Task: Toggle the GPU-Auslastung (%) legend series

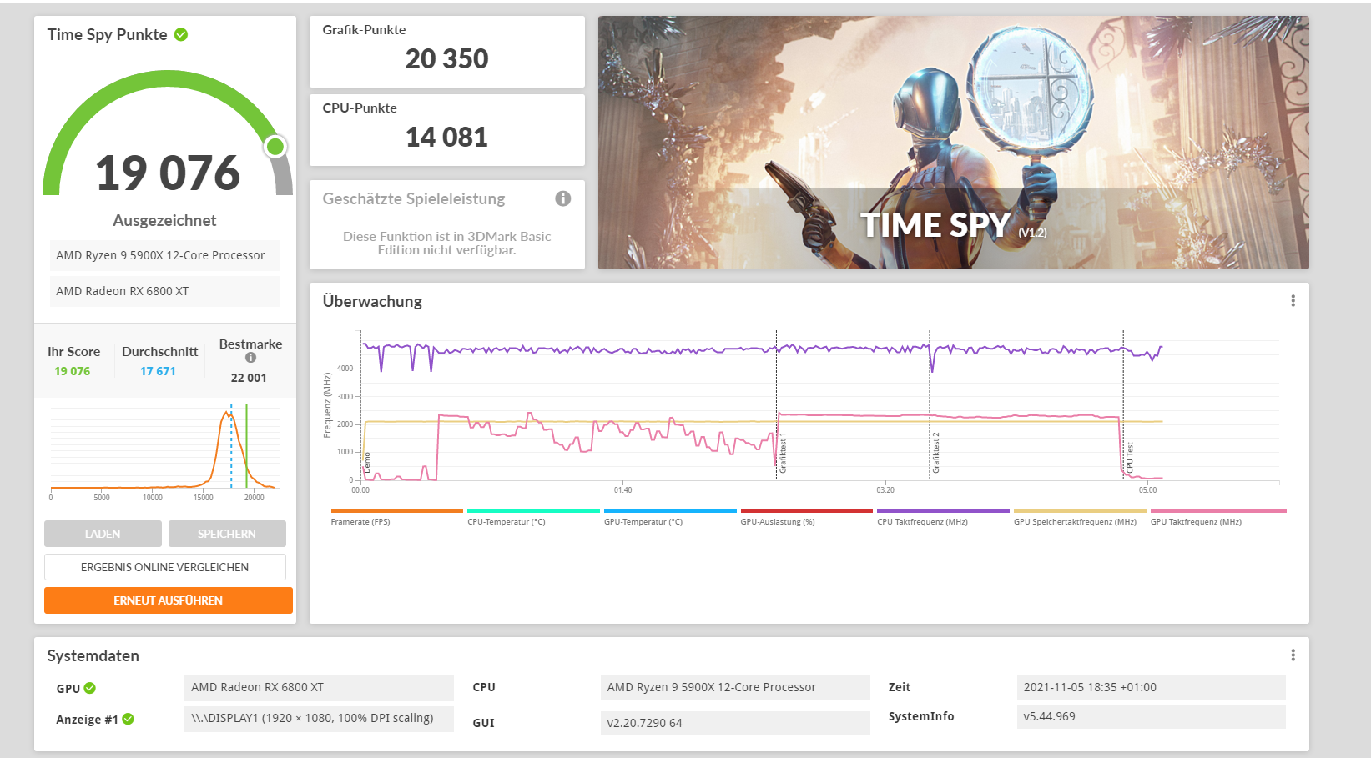Action: (x=806, y=517)
